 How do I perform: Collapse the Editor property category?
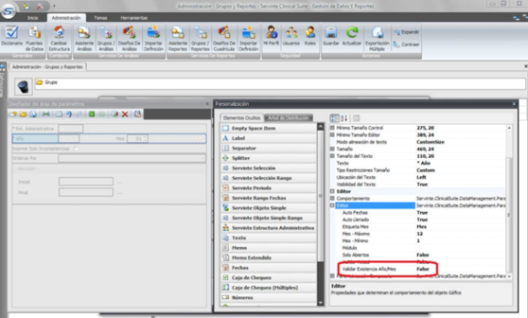tap(332, 191)
